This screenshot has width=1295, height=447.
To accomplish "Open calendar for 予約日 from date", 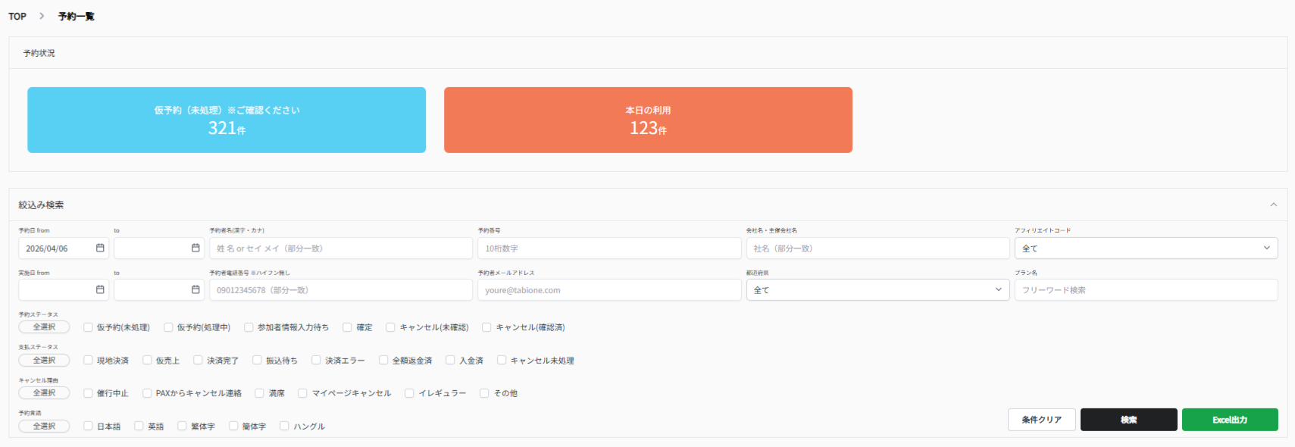I will pos(100,249).
